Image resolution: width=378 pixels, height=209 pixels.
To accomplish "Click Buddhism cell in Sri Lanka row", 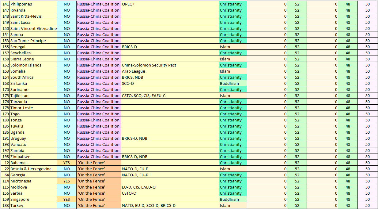I will point(233,84).
